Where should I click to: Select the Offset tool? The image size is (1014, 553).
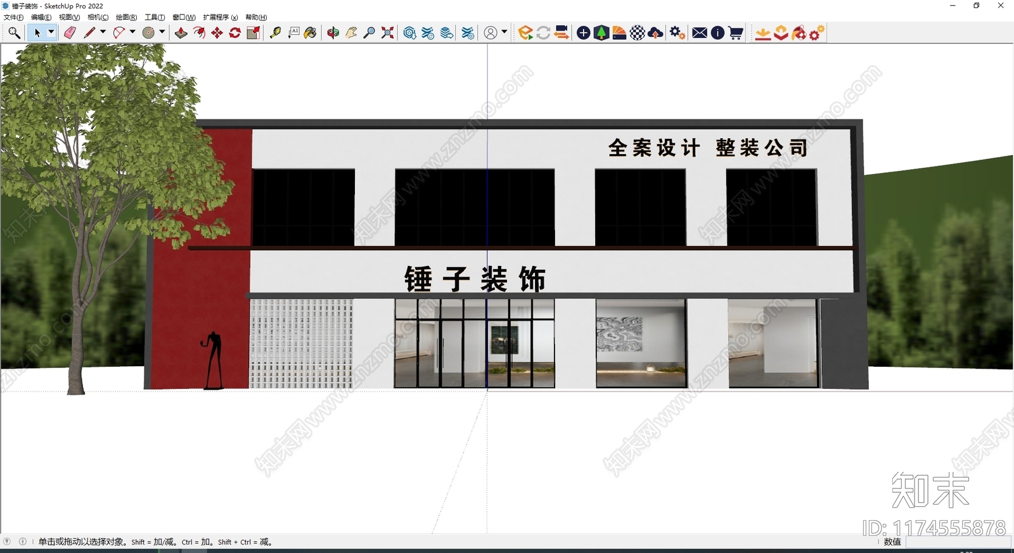pos(199,33)
